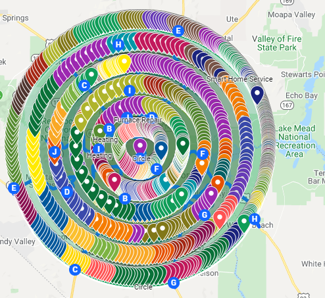Click the Stewarts Point map label

tap(303, 74)
